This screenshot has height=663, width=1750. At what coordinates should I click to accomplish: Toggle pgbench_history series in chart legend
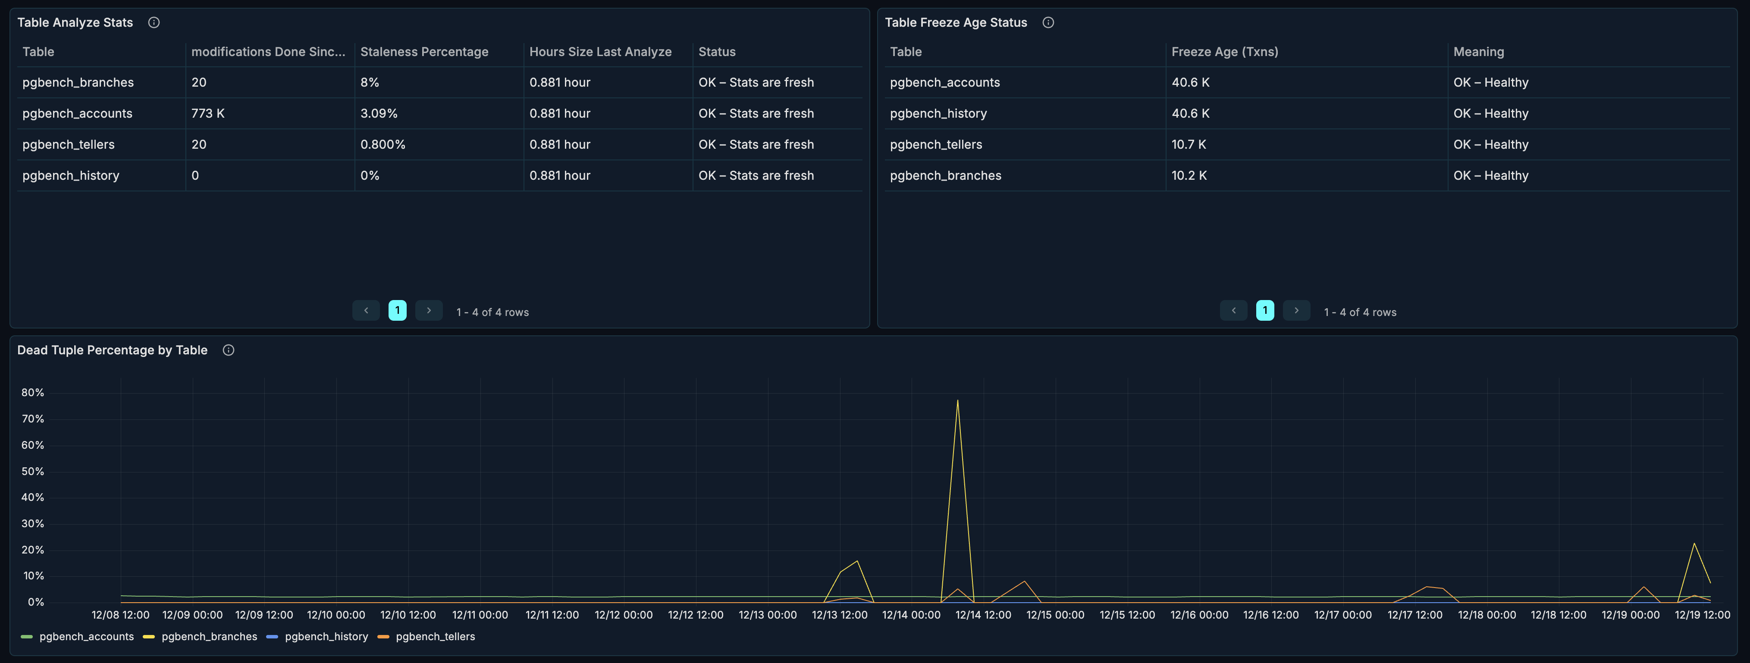pos(326,637)
